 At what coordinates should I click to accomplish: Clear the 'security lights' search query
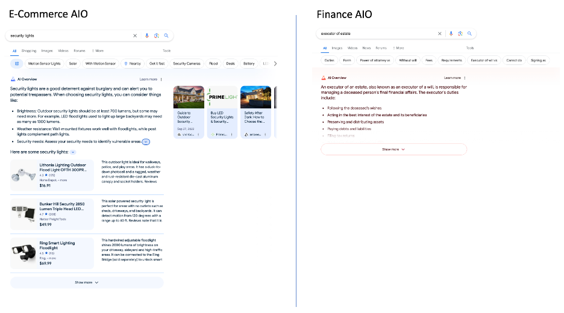tap(135, 36)
